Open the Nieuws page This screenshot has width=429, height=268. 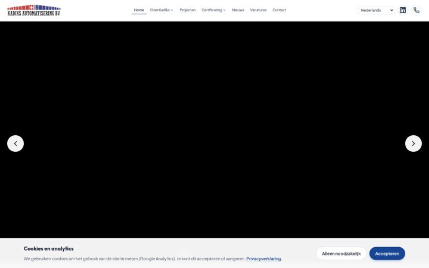coord(238,10)
